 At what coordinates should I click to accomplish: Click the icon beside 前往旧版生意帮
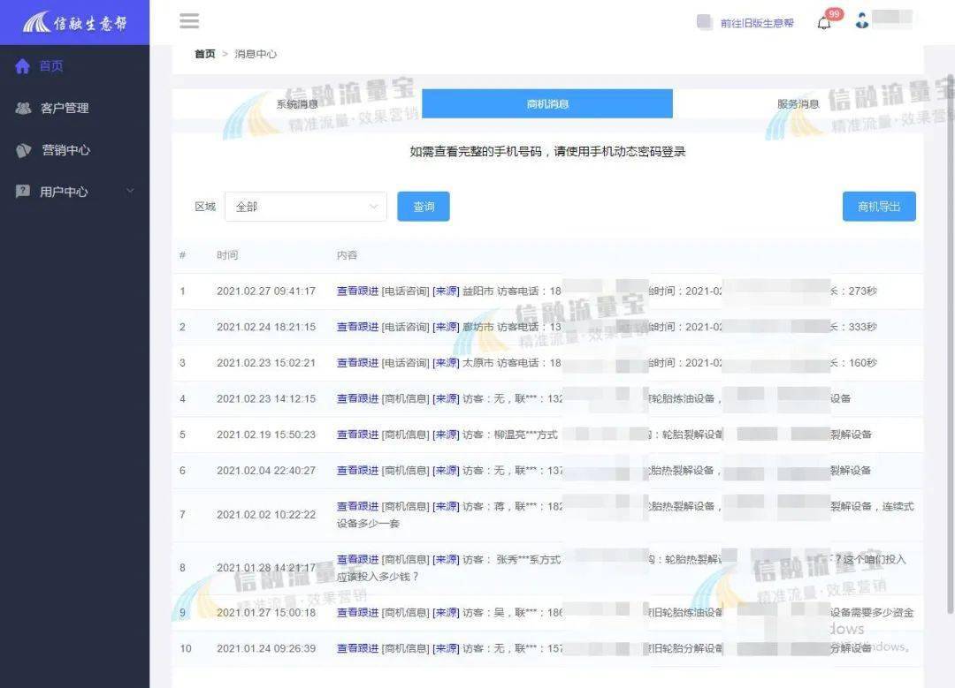click(x=705, y=22)
